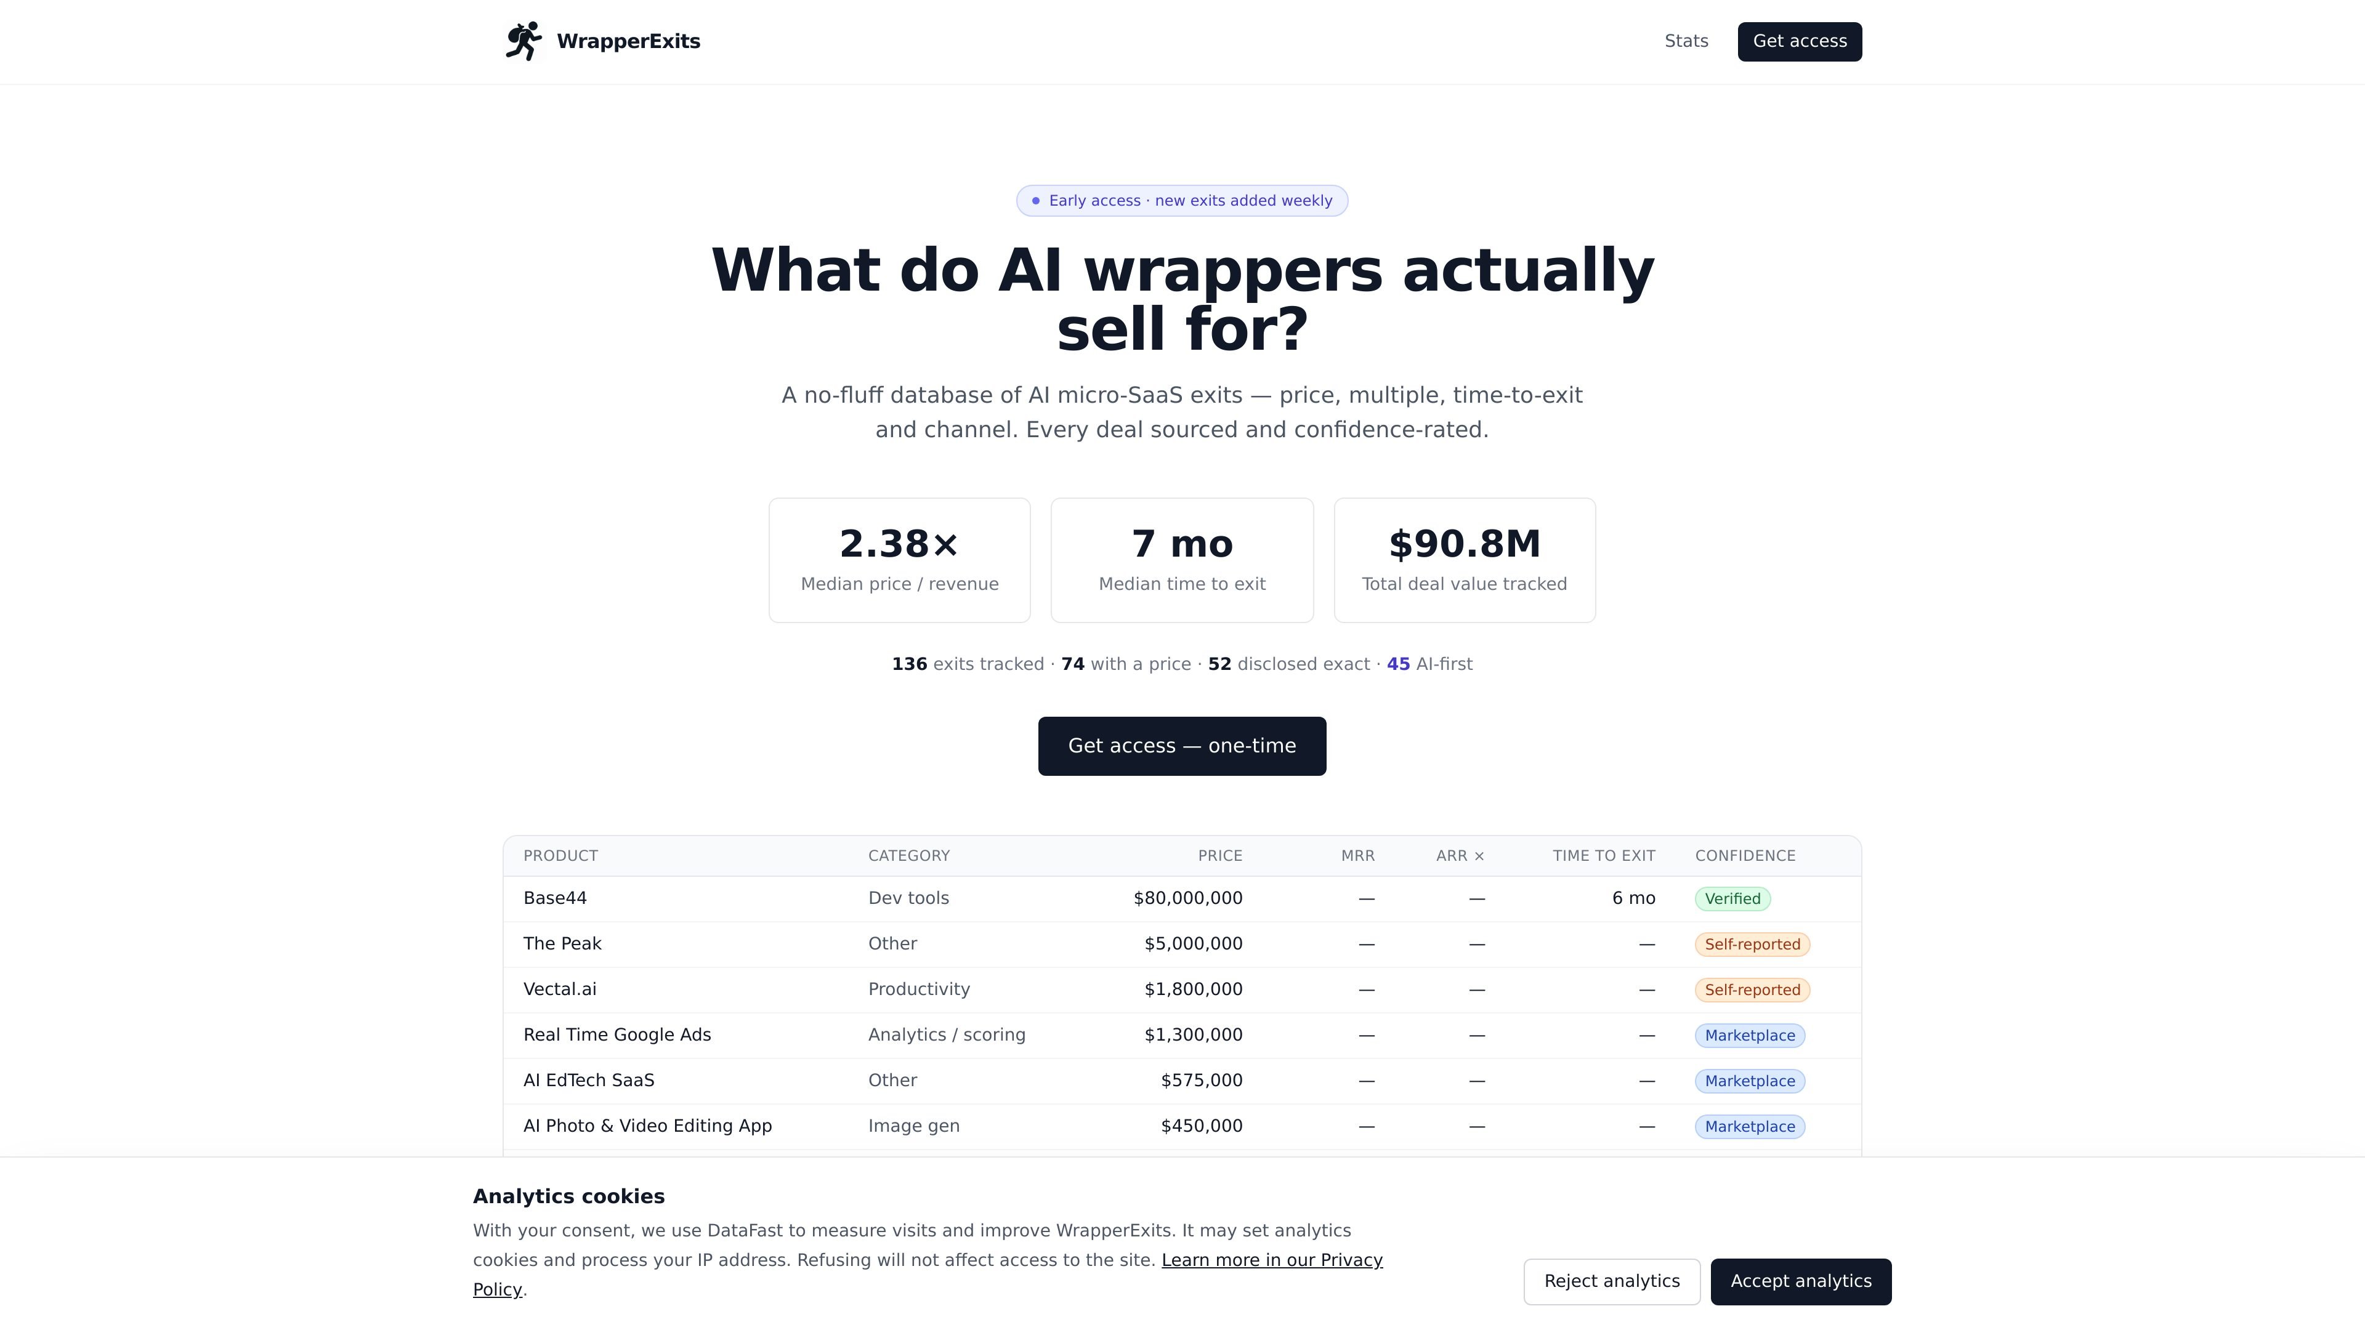
Task: Click the Get access — one-time button
Action: 1182,746
